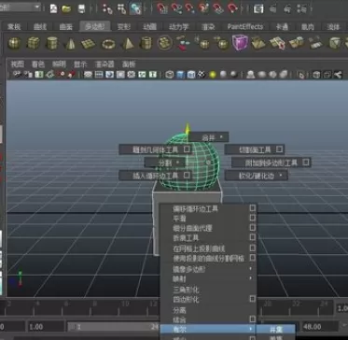
Task: Open option box for 切割面工具
Action: coord(279,149)
